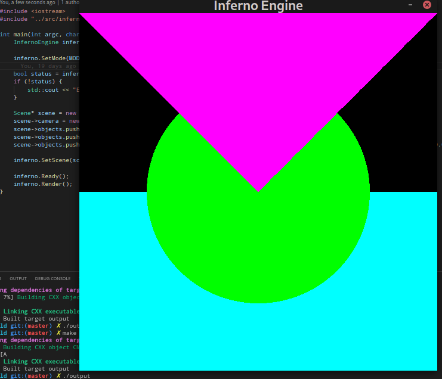The image size is (442, 379).
Task: Open the DEBUG CONSOLE tab
Action: click(x=52, y=278)
